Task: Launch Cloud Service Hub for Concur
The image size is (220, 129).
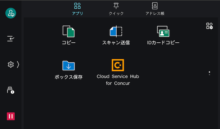Action: point(118,72)
